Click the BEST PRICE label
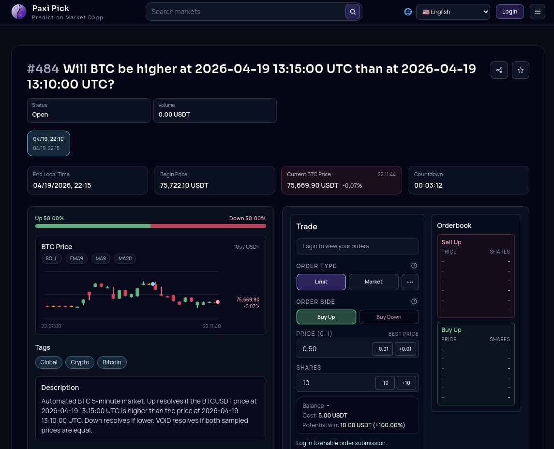554x449 pixels. [x=403, y=334]
